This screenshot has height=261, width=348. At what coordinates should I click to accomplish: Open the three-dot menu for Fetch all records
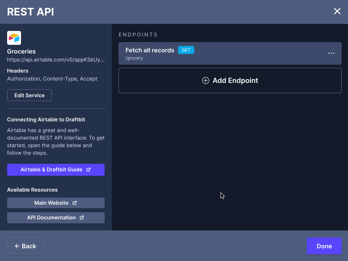click(331, 53)
